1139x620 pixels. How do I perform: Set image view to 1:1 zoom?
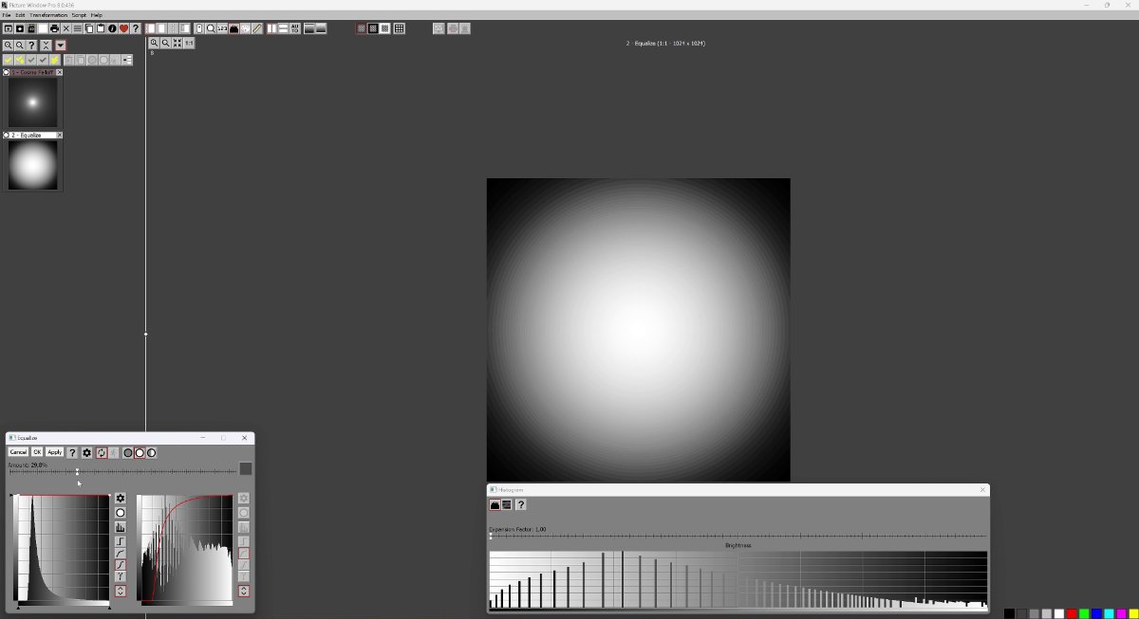click(x=189, y=43)
